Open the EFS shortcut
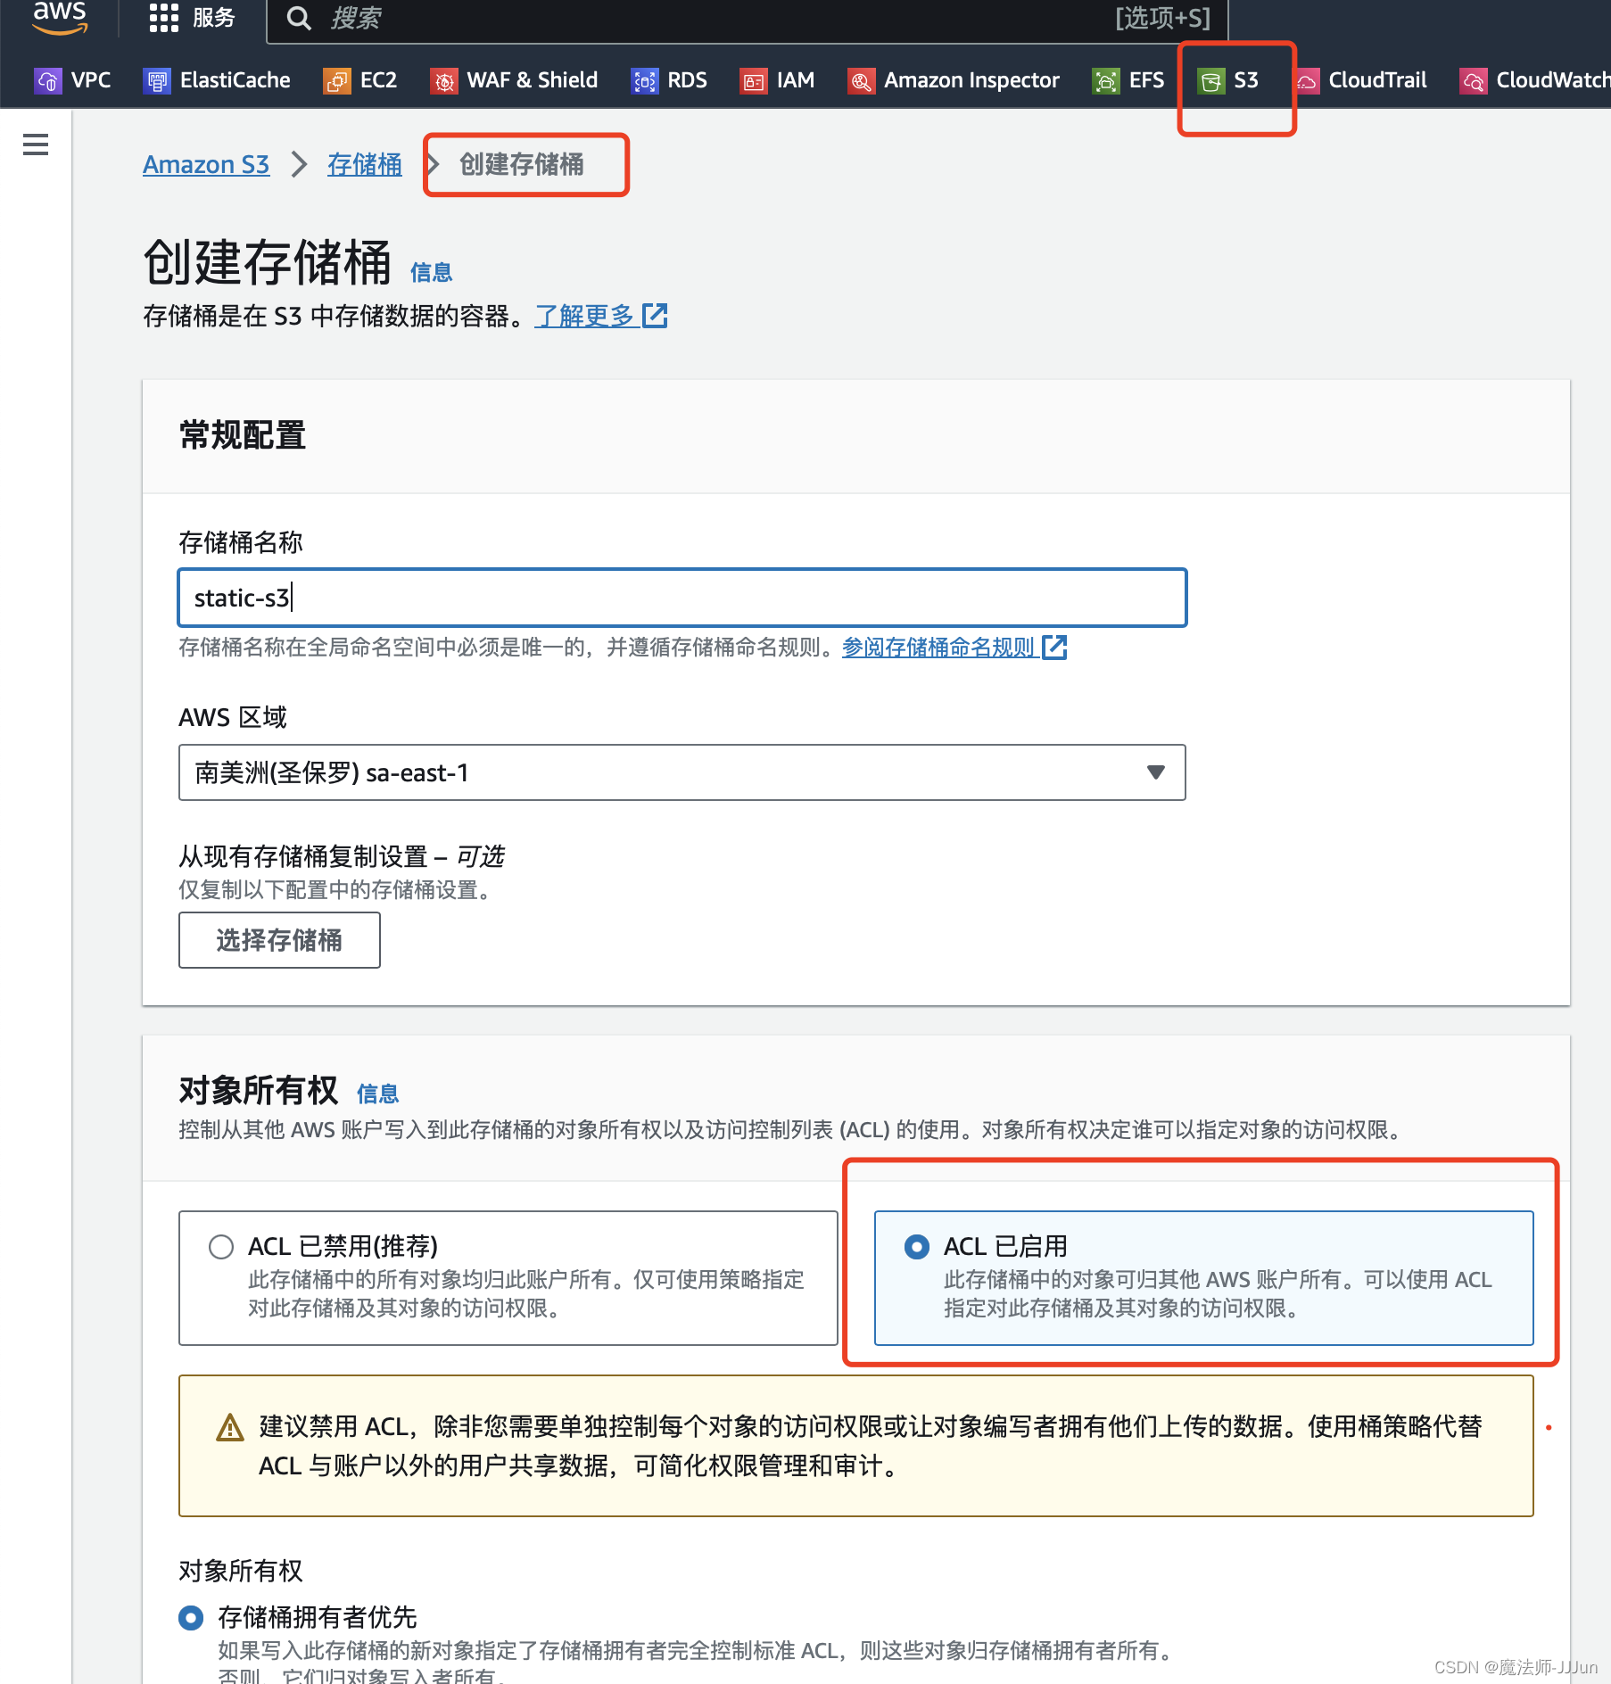 [x=1128, y=80]
